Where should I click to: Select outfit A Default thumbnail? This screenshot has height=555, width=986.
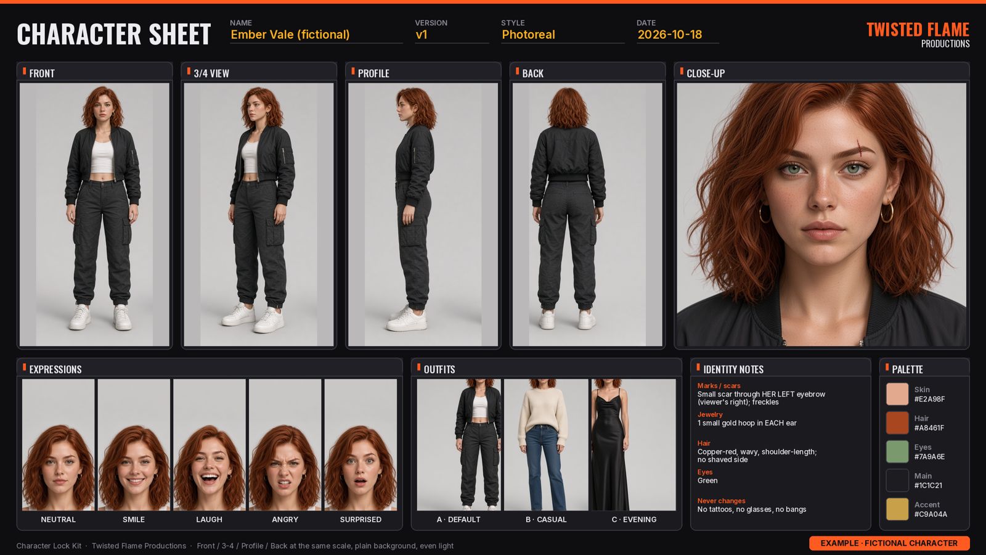[x=459, y=445]
